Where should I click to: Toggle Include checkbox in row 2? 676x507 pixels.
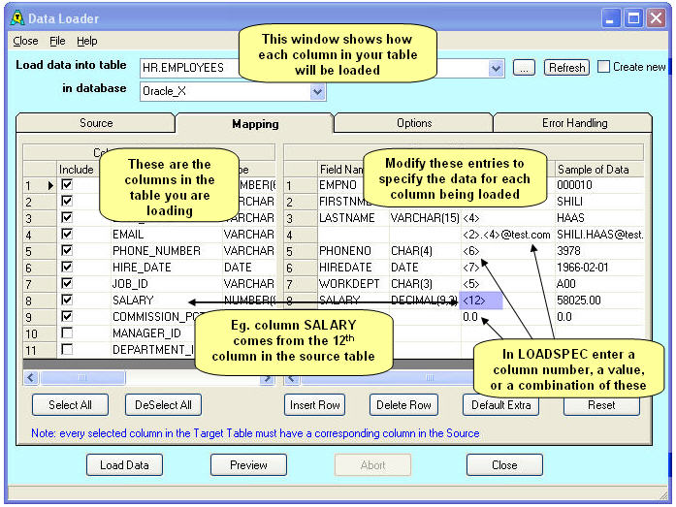[x=67, y=202]
